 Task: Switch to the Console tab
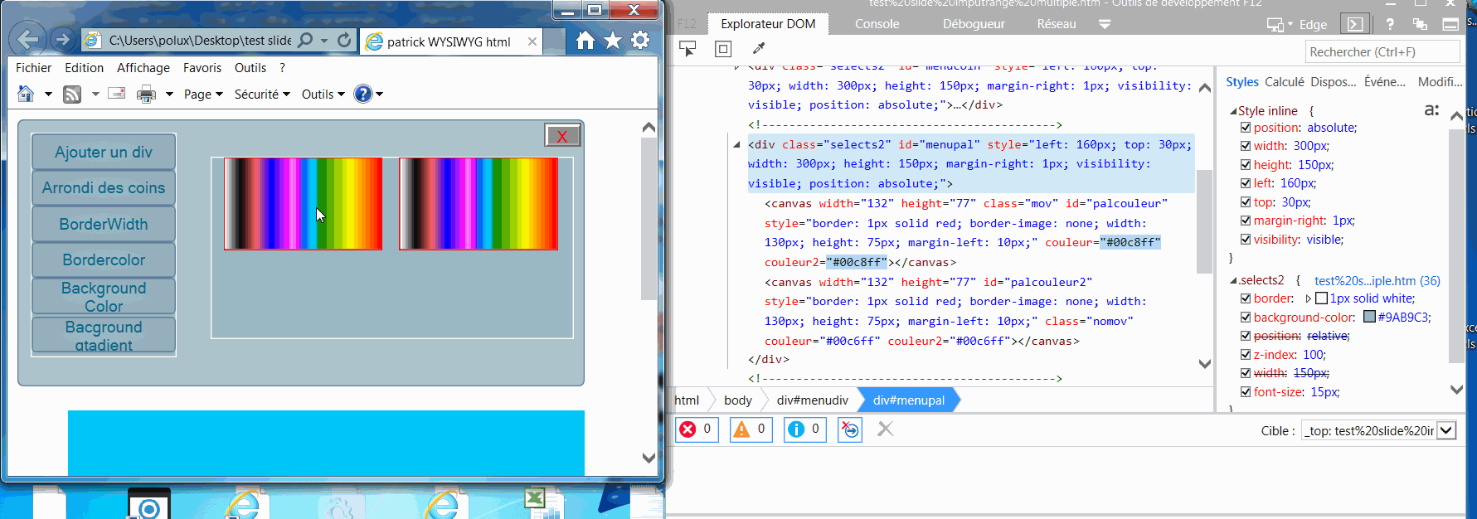coord(877,24)
